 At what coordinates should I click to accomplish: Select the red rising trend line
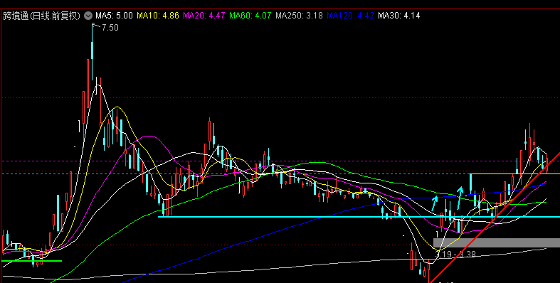coord(495,217)
